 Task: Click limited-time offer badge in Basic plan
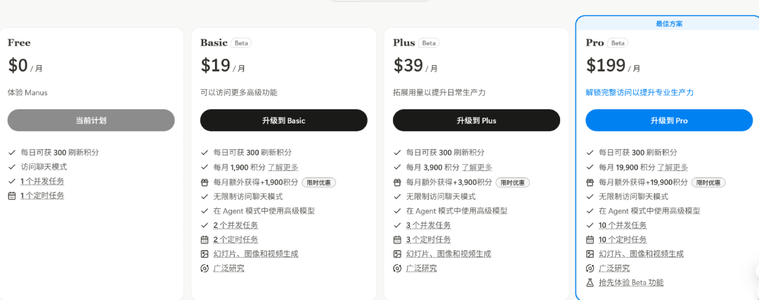pos(320,182)
